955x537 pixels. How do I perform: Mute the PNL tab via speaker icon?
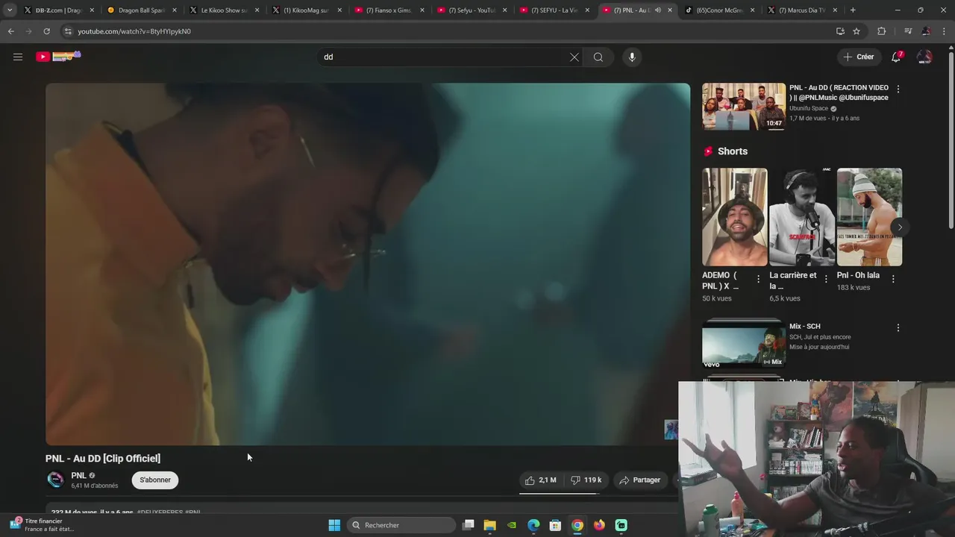[657, 10]
